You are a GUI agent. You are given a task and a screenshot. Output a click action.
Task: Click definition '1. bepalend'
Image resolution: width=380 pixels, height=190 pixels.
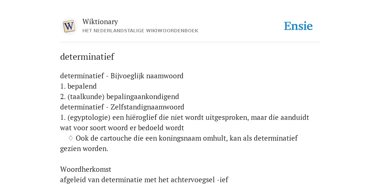click(78, 86)
